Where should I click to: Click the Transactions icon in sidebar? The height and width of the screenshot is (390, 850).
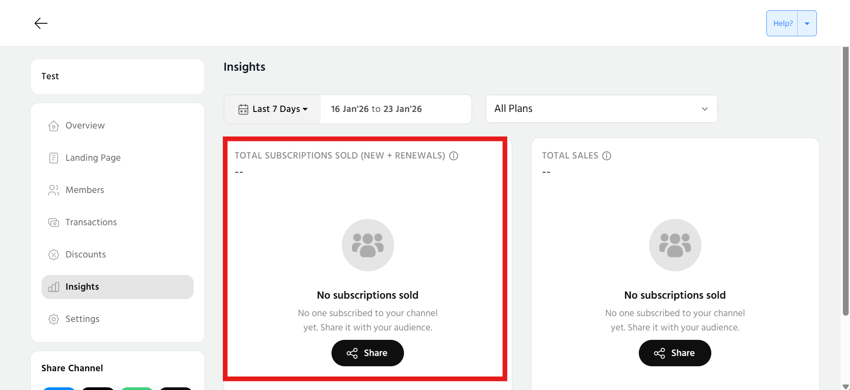54,223
